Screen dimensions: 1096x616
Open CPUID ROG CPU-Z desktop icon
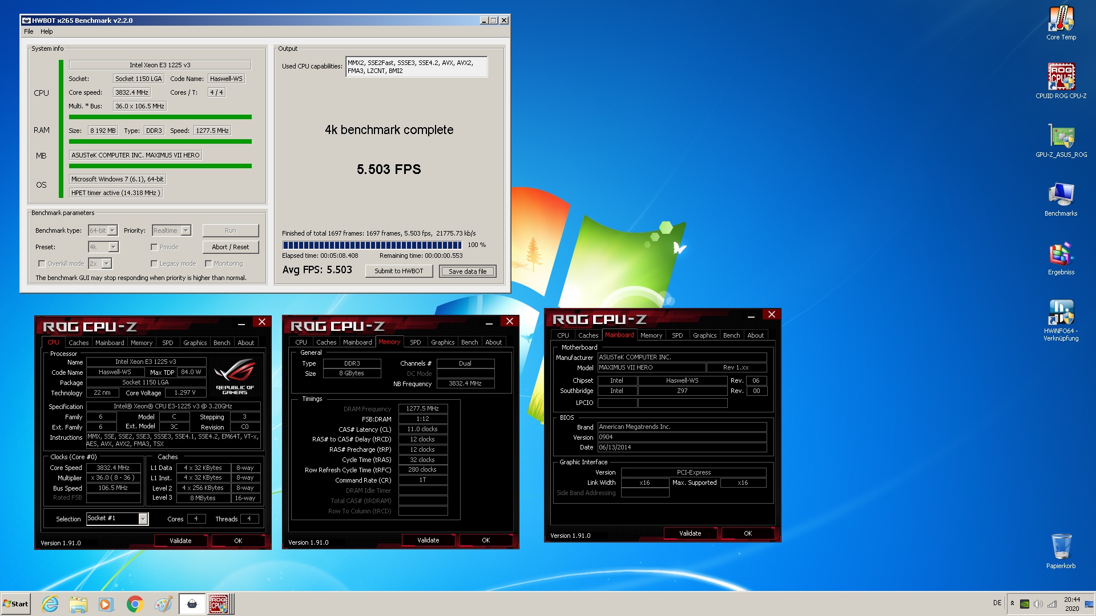pyautogui.click(x=1061, y=82)
